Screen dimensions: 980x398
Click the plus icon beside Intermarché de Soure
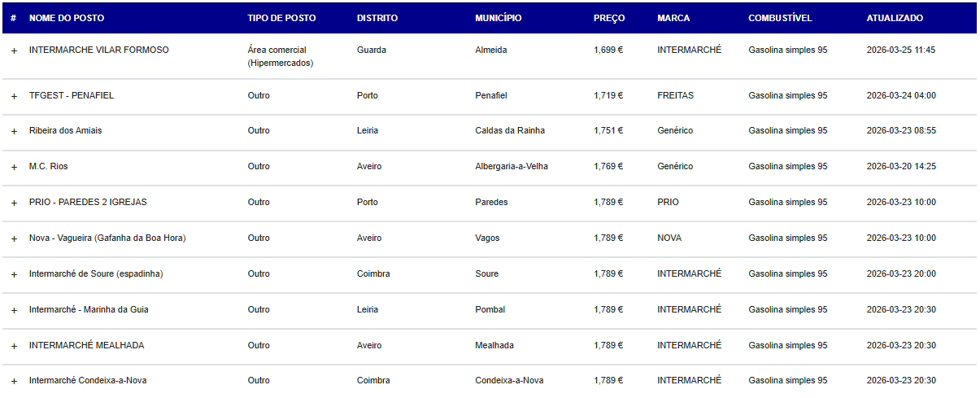pyautogui.click(x=14, y=274)
